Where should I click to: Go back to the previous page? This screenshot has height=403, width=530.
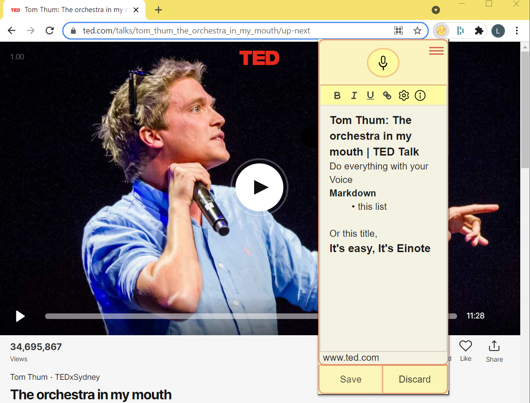point(12,31)
